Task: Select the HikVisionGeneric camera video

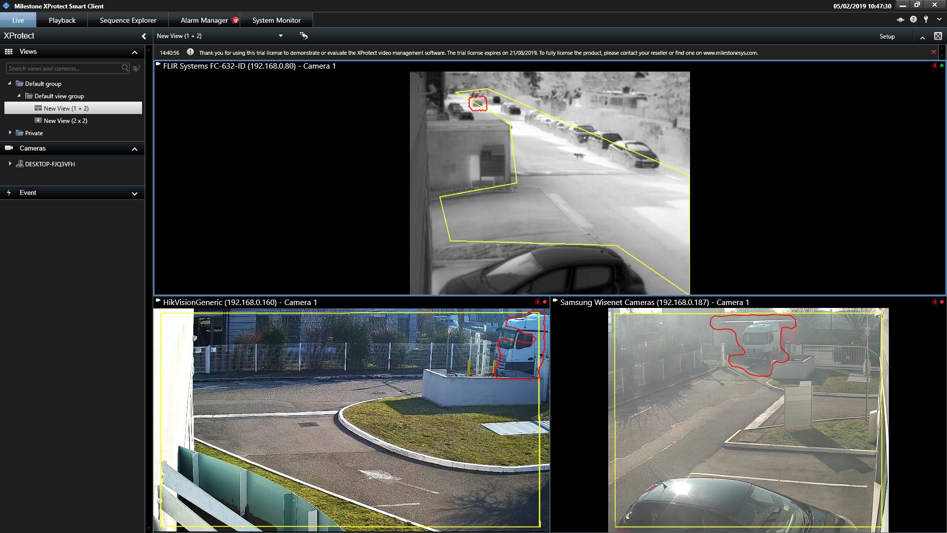Action: 351,420
